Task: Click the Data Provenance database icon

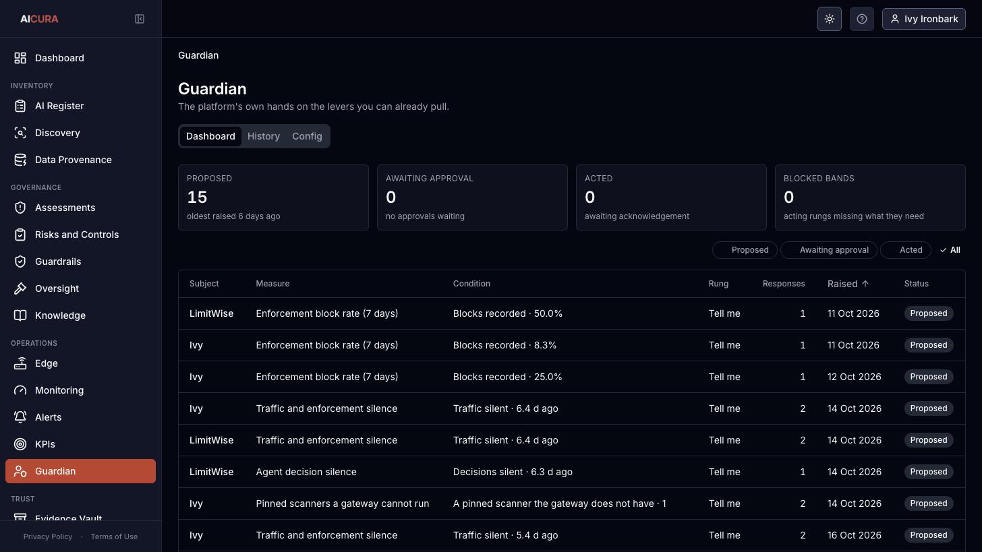Action: point(20,160)
